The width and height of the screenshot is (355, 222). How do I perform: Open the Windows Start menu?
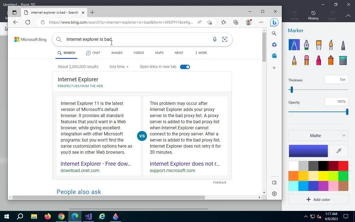[x=7, y=216]
